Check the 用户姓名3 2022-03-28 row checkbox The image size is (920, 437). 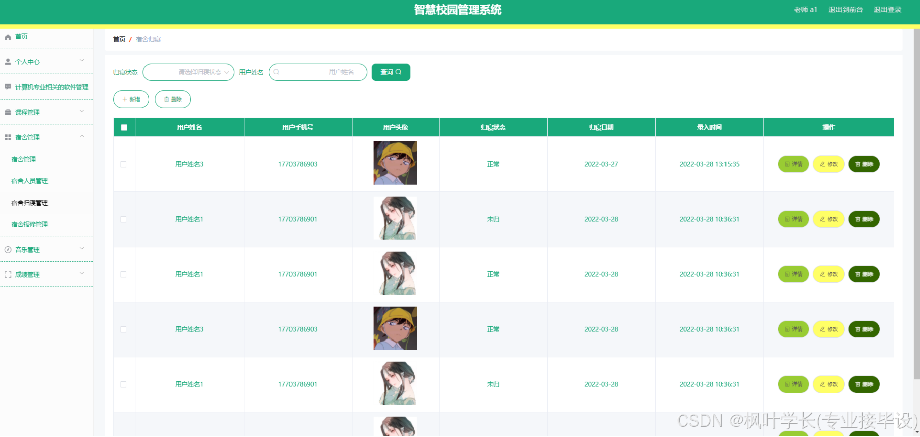(124, 329)
